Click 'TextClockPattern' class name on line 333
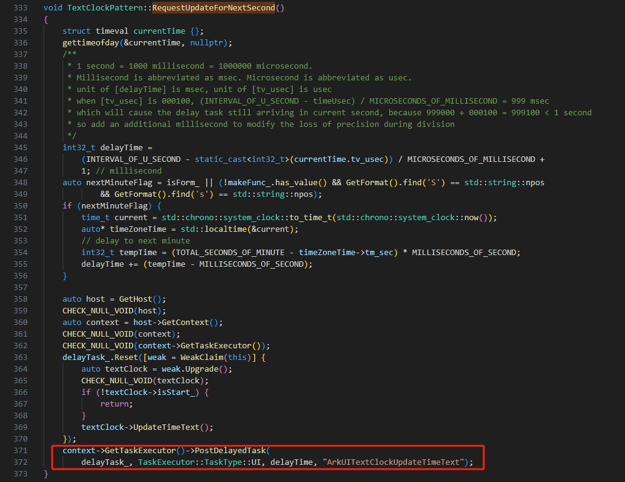This screenshot has width=625, height=482. pos(105,7)
